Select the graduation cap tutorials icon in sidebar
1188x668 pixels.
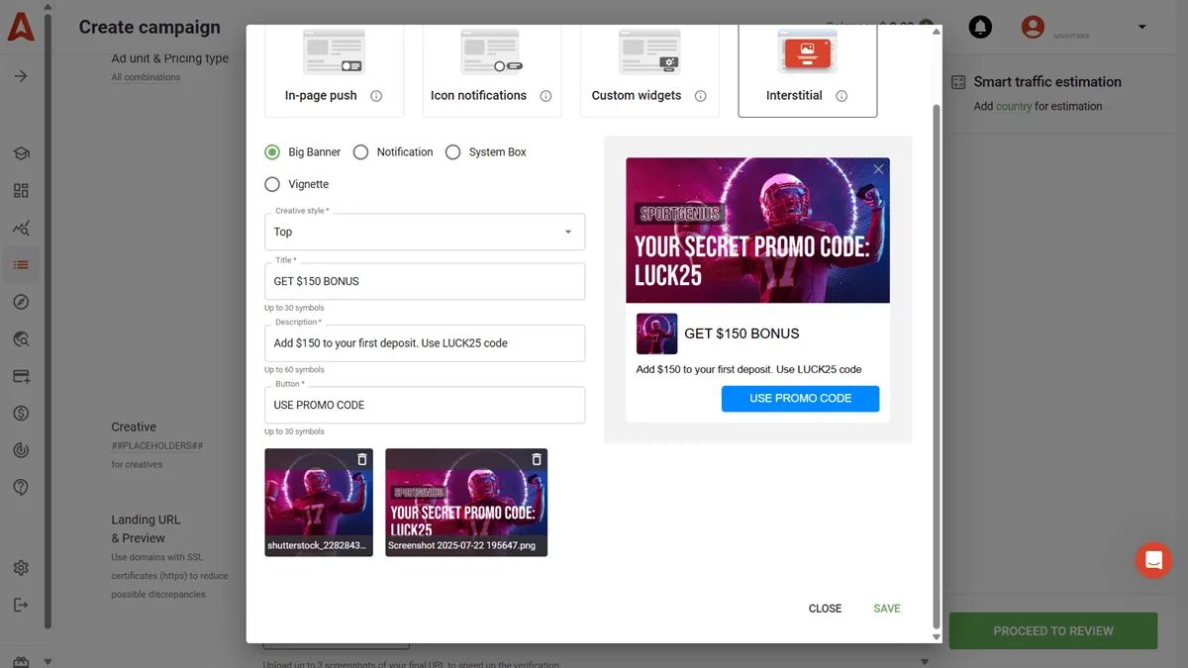click(22, 153)
